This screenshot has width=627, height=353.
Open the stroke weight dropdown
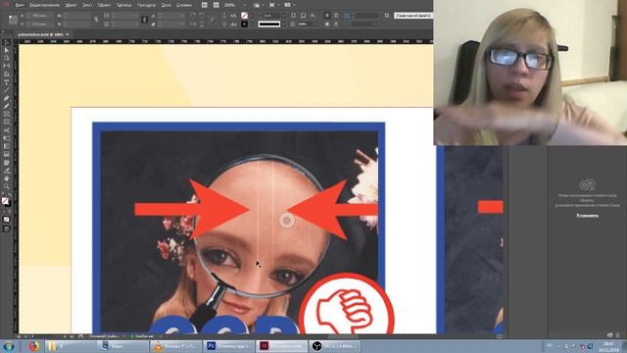click(283, 16)
